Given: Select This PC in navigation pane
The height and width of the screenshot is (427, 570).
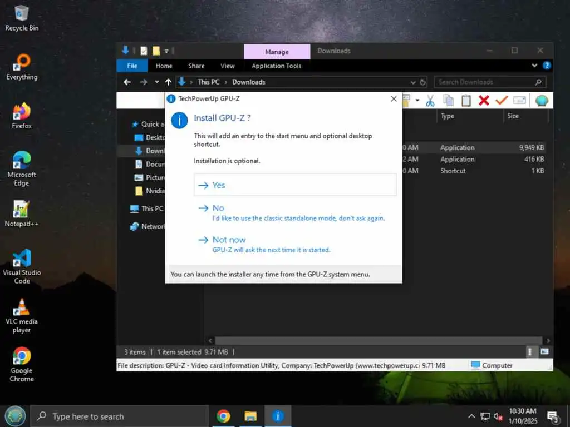Looking at the screenshot, I should click(146, 209).
